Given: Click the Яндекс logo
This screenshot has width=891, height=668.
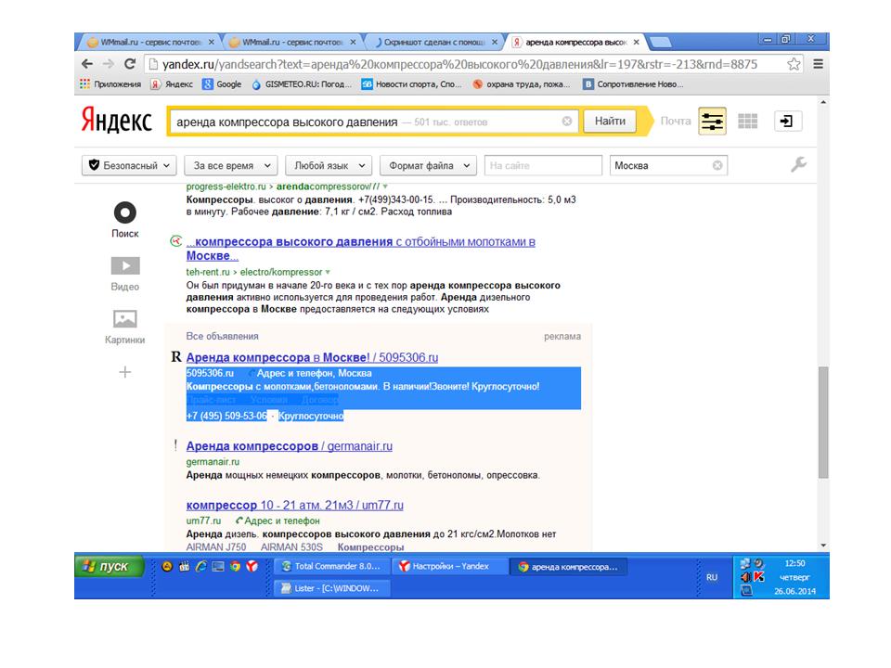Looking at the screenshot, I should [x=117, y=121].
